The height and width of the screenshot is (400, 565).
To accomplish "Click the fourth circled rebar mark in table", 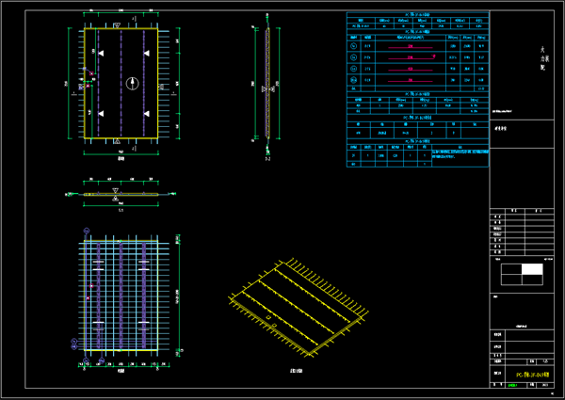I will [x=353, y=80].
